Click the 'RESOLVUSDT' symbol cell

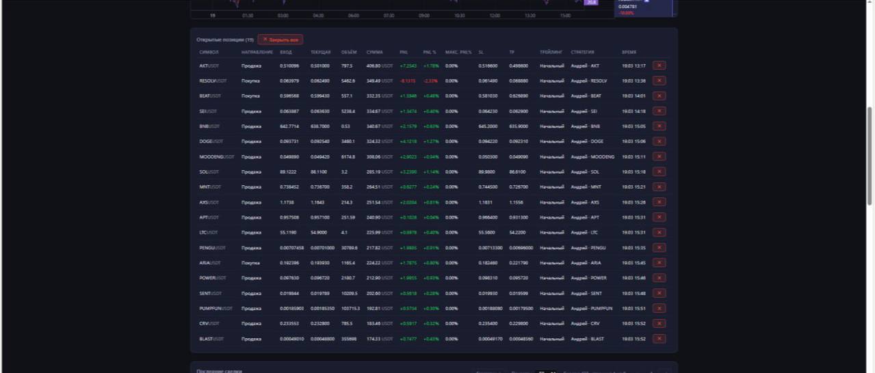(x=213, y=81)
